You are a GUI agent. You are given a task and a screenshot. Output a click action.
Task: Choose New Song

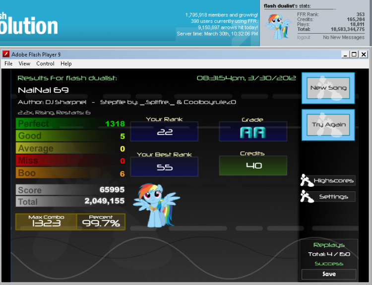[x=328, y=88]
